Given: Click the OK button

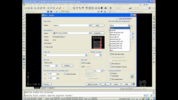Looking at the screenshot, I should (105, 84).
